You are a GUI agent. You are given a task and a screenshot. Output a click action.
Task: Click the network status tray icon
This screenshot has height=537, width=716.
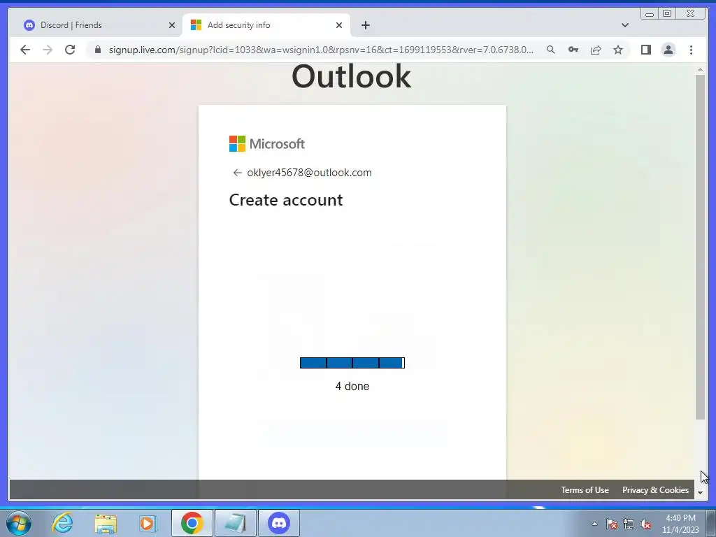click(x=629, y=524)
